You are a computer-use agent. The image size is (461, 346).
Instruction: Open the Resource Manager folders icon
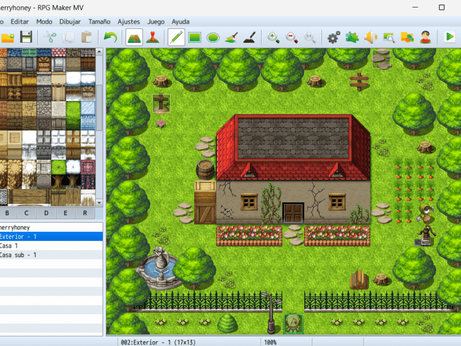pos(409,37)
